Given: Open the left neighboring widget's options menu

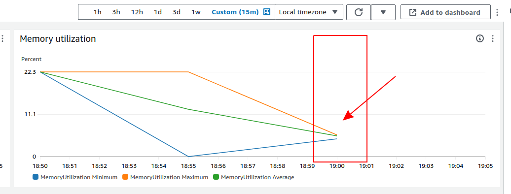Looking at the screenshot, I should [x=2, y=38].
